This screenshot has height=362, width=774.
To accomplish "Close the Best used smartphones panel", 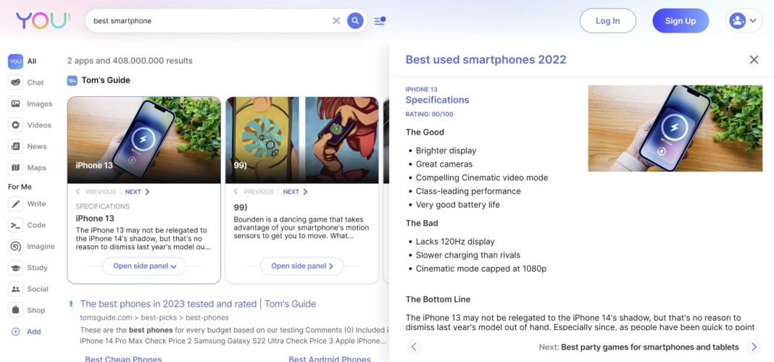I will tap(754, 60).
